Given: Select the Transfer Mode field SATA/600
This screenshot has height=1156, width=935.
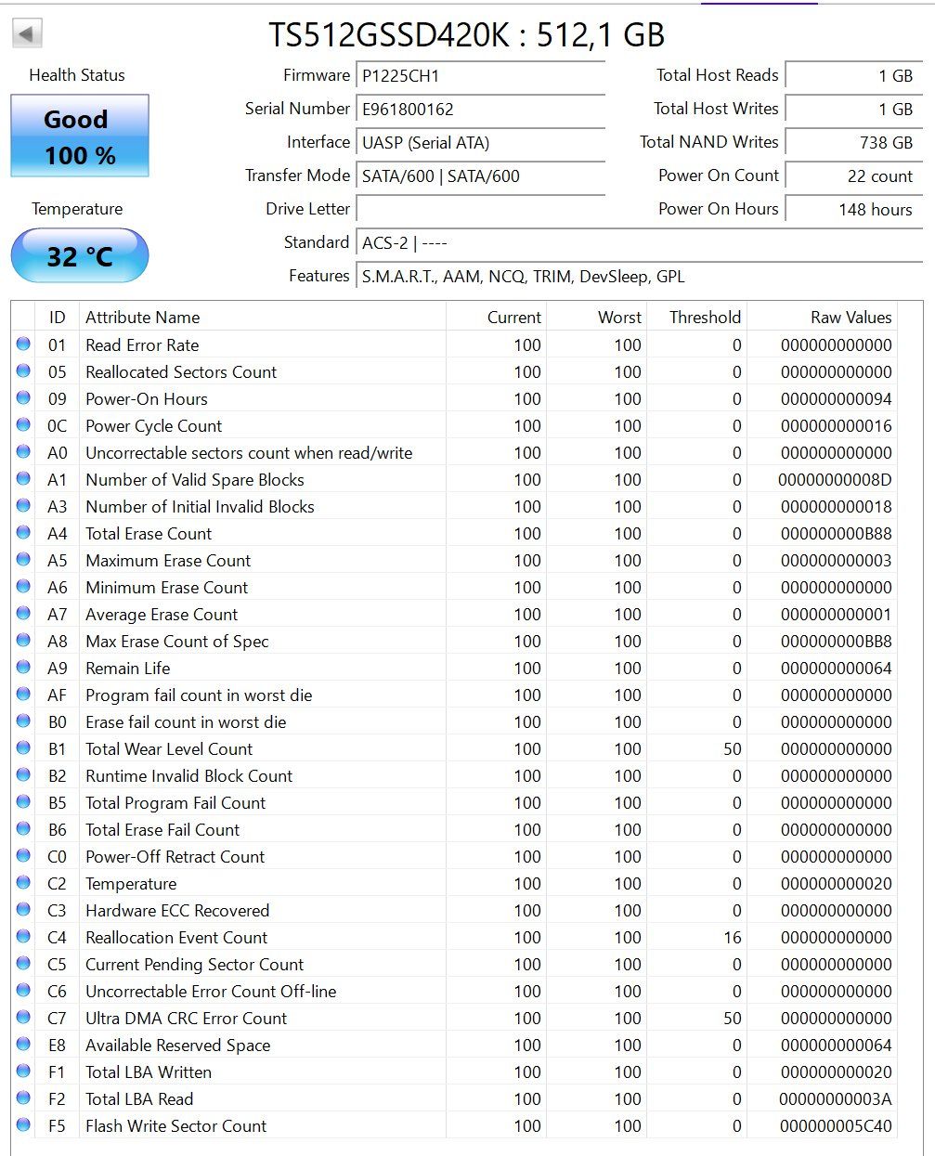Looking at the screenshot, I should coord(480,175).
